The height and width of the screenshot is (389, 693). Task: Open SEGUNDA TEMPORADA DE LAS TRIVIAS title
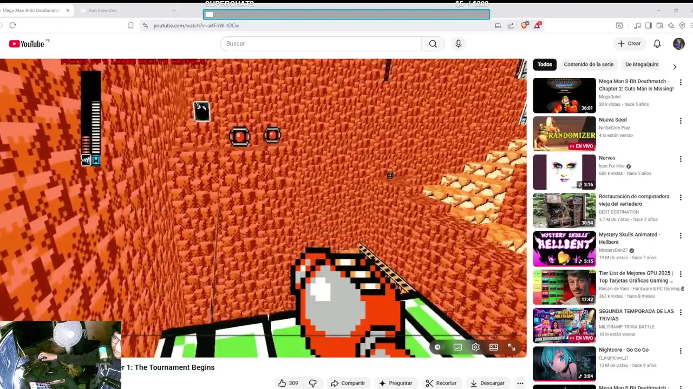(636, 315)
